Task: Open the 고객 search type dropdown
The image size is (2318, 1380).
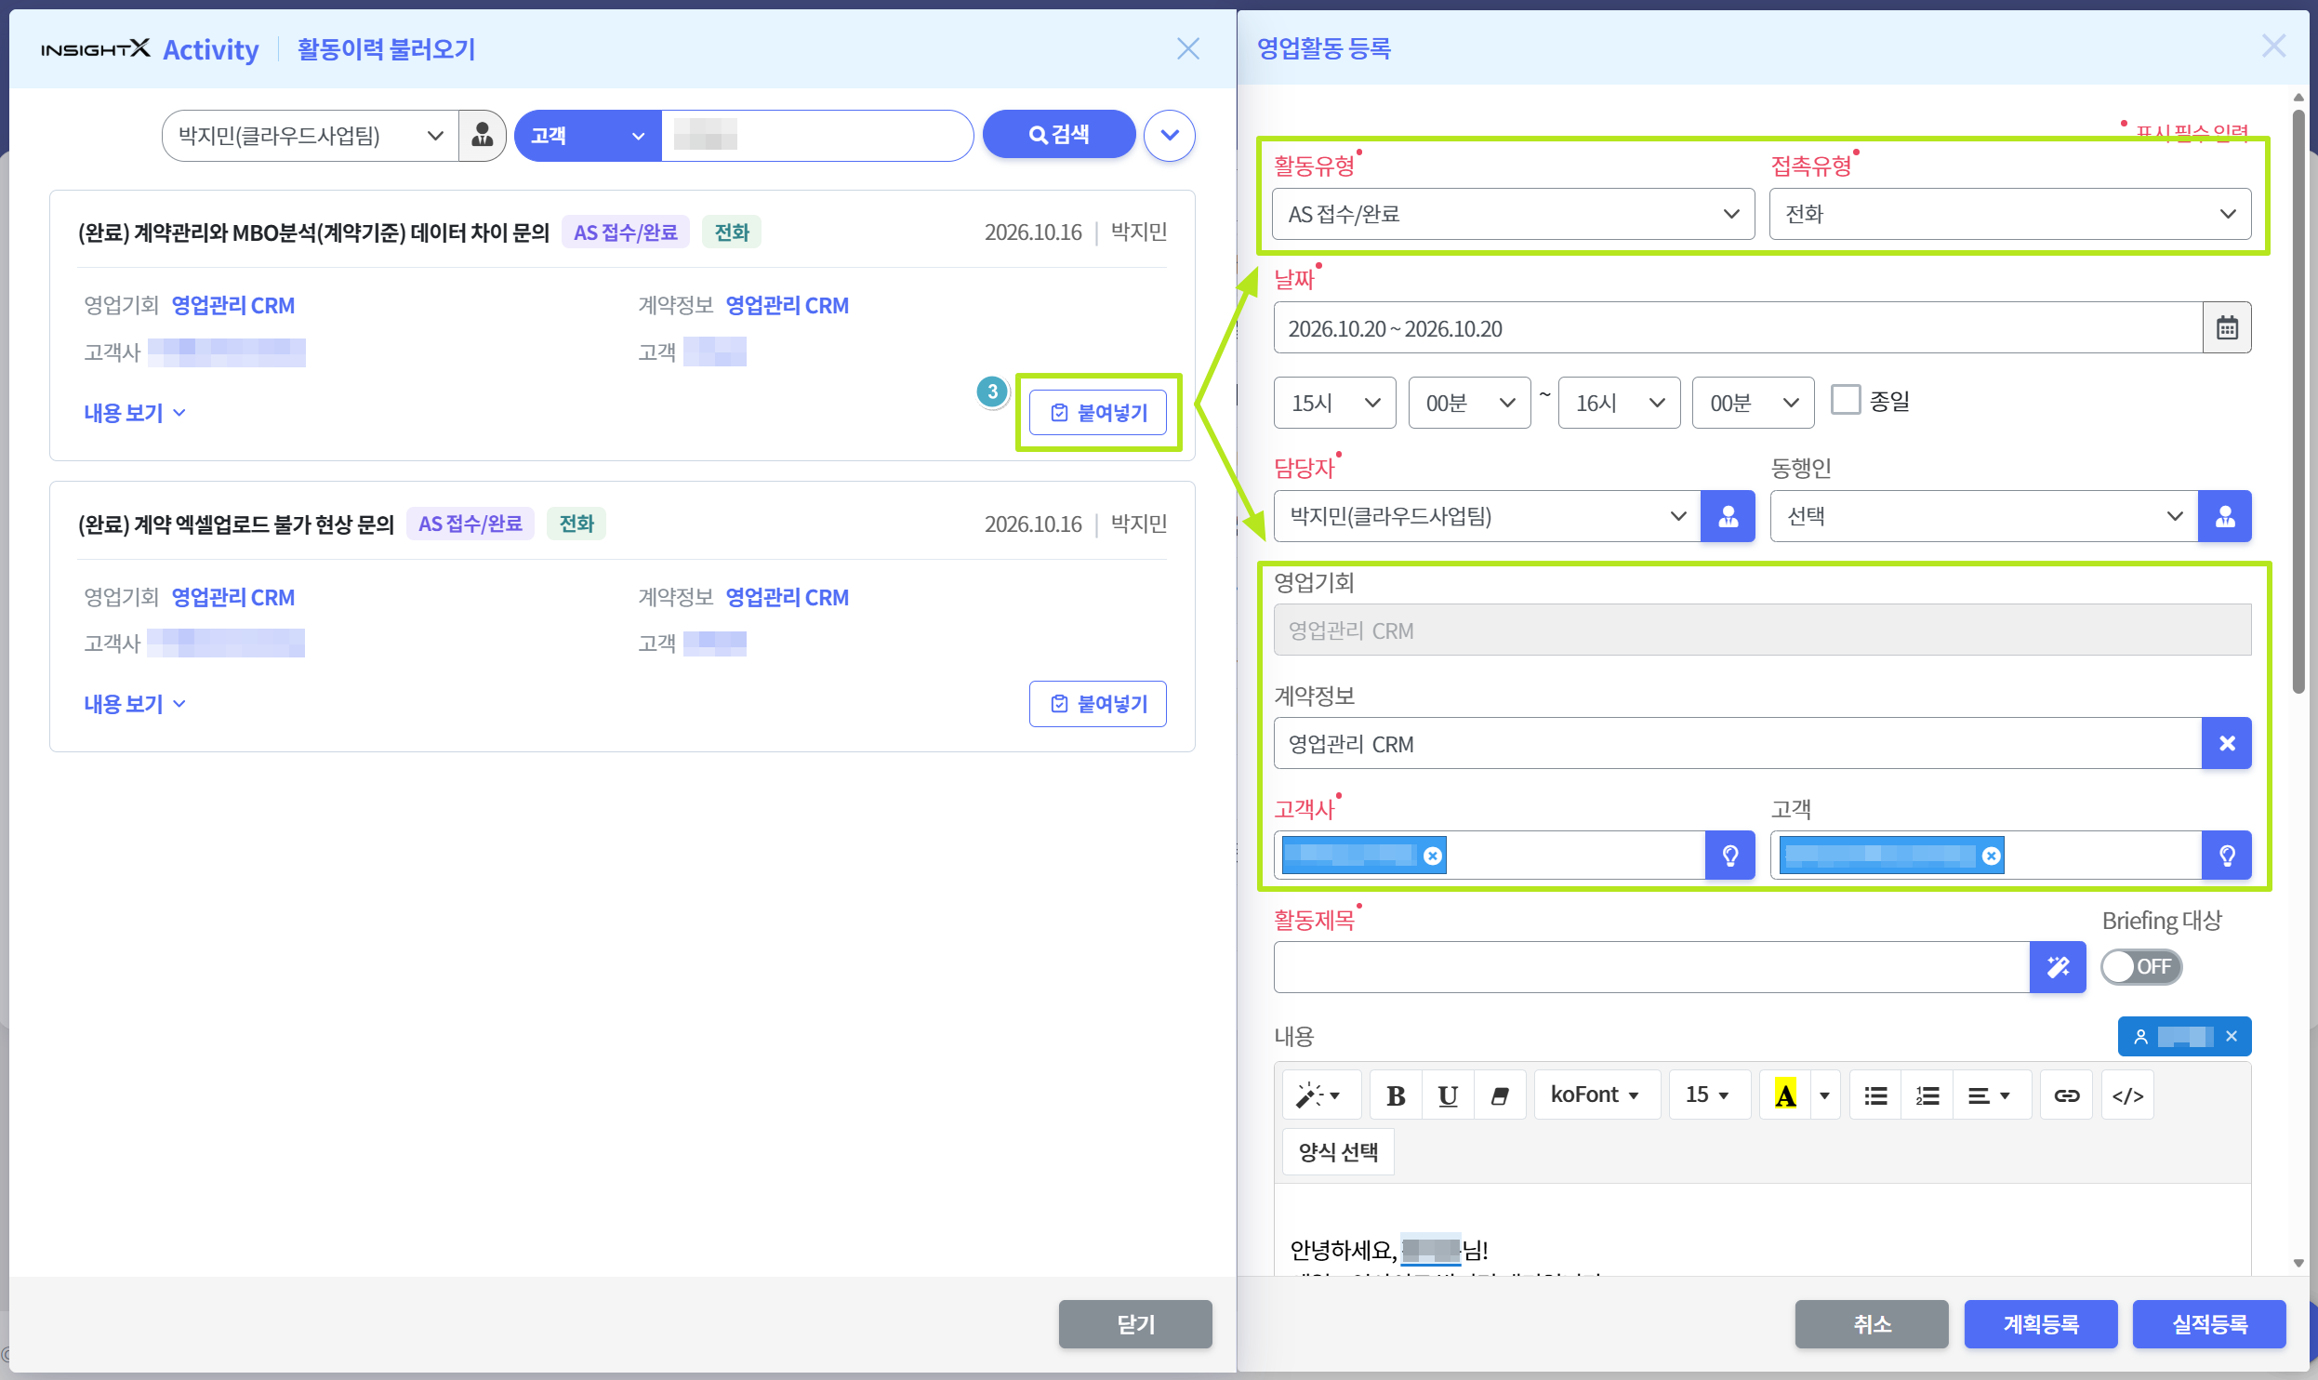Action: tap(588, 136)
